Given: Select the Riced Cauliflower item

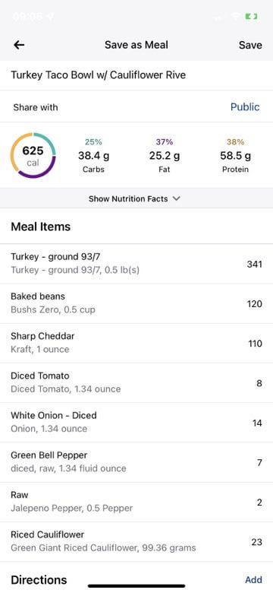Looking at the screenshot, I should pos(136,541).
